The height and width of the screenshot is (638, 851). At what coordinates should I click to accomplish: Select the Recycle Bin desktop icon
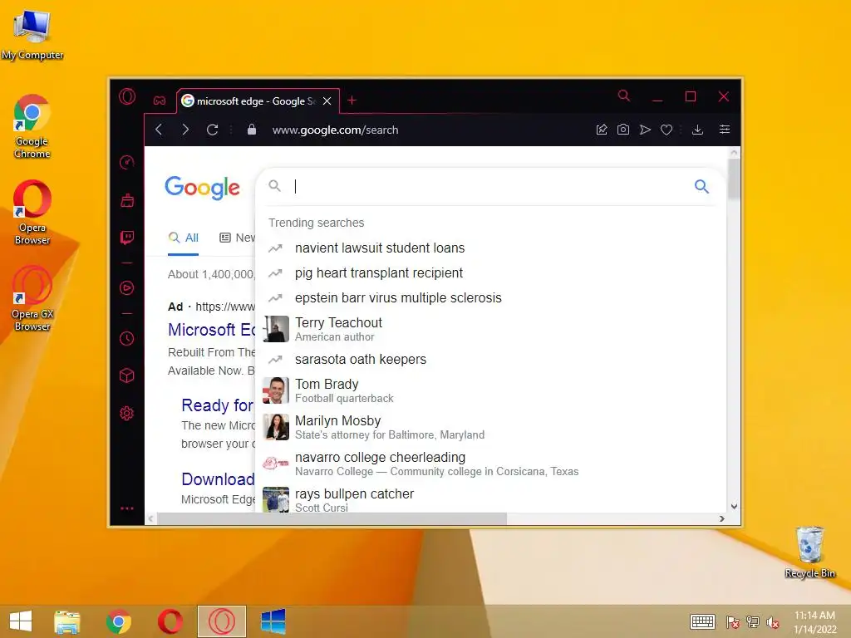pos(809,552)
